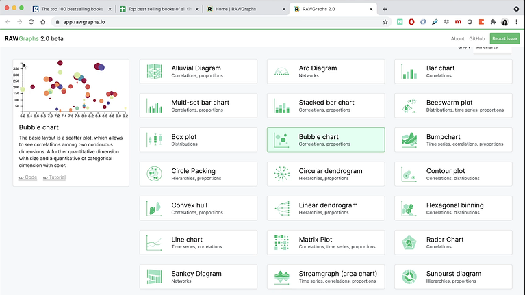This screenshot has width=525, height=295.
Task: Pick the Radar Chart icon
Action: [x=409, y=243]
